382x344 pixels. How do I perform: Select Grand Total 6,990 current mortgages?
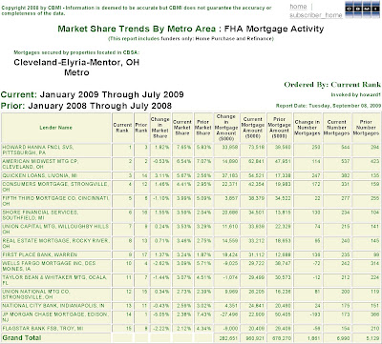pyautogui.click(x=344, y=338)
